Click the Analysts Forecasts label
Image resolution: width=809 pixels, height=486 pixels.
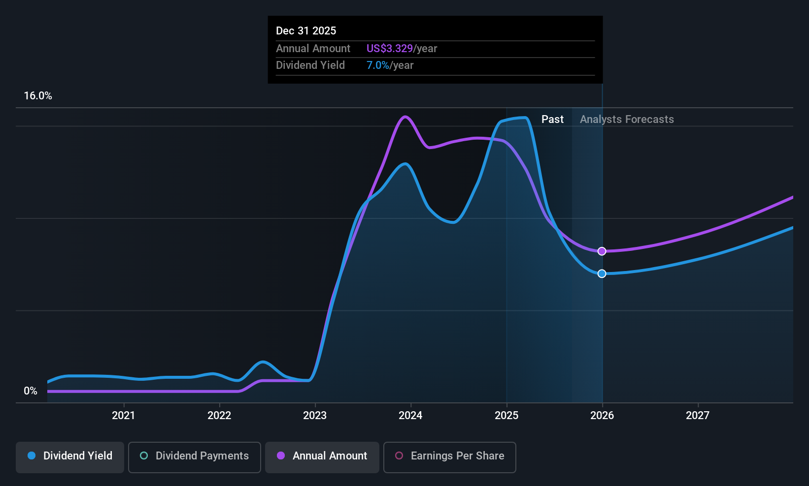pyautogui.click(x=627, y=119)
